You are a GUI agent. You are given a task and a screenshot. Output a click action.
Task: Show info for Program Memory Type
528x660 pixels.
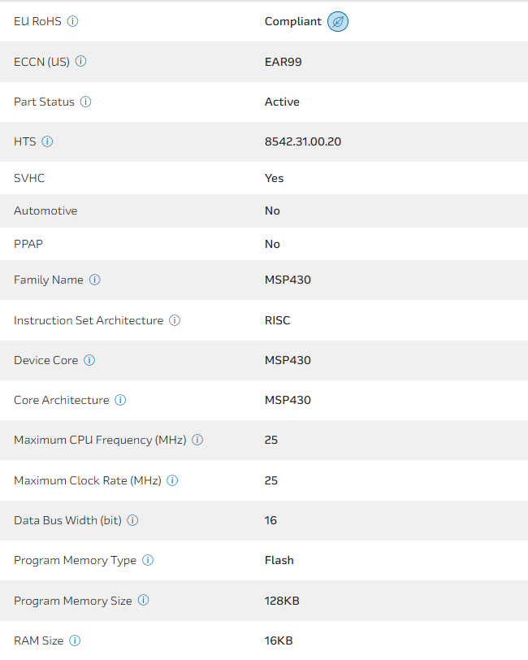(x=148, y=560)
